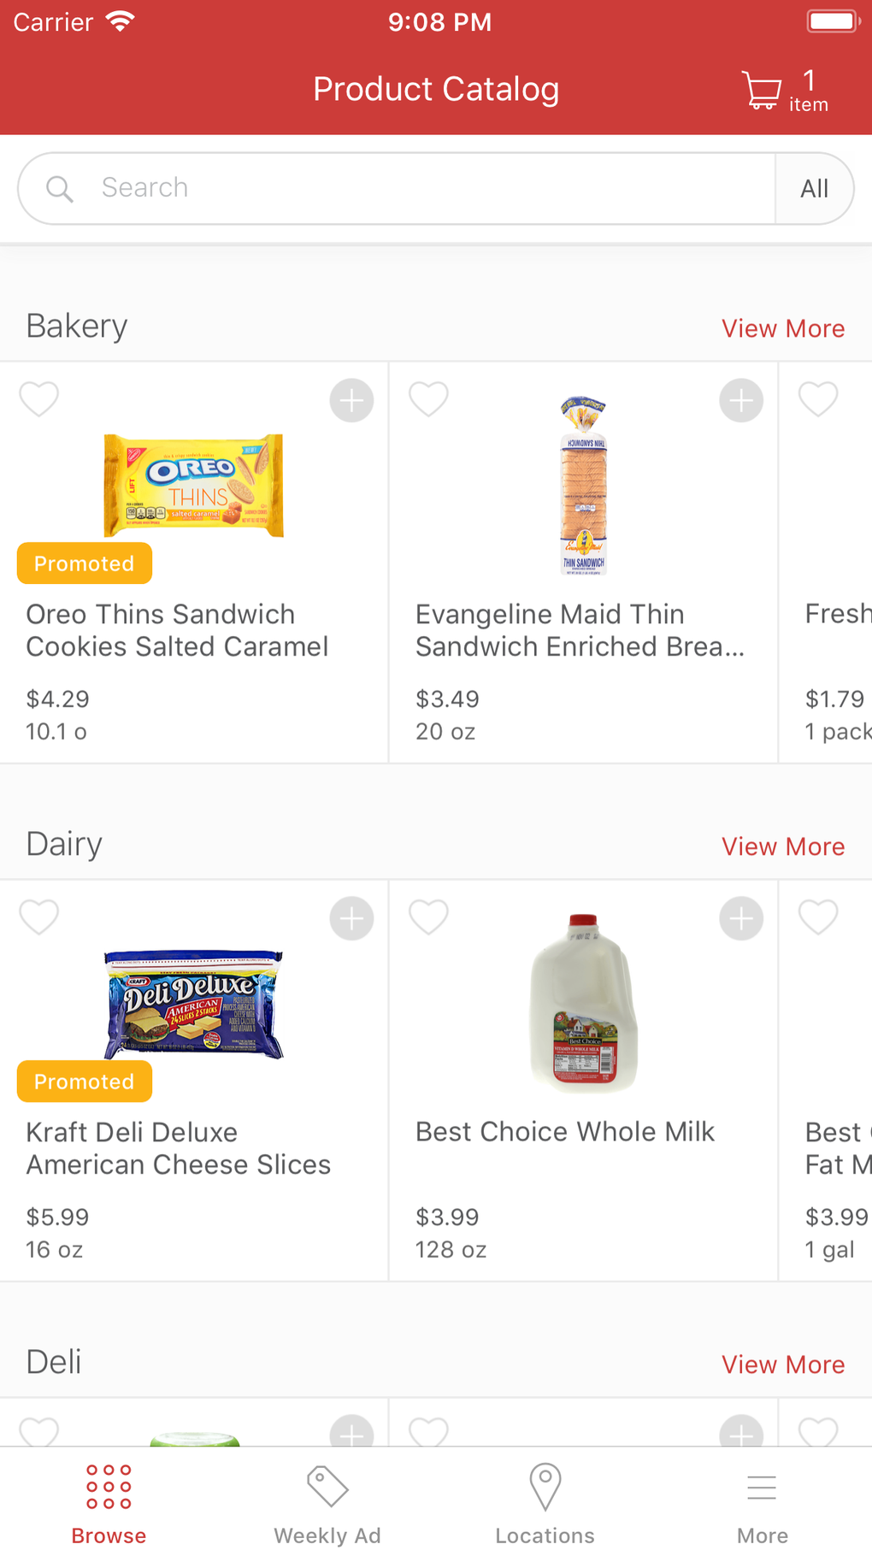Open the Locations tab
The width and height of the screenshot is (872, 1550).
545,1502
